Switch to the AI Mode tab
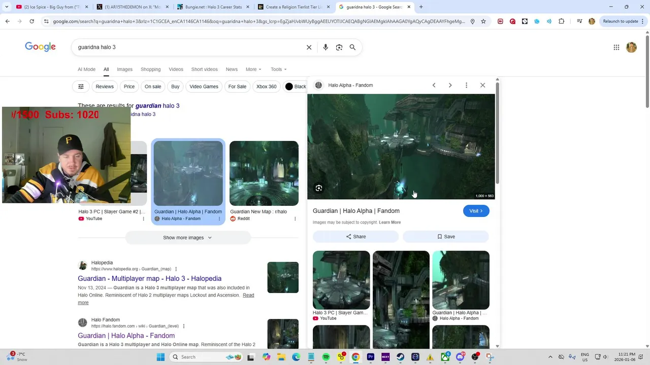 pyautogui.click(x=86, y=69)
